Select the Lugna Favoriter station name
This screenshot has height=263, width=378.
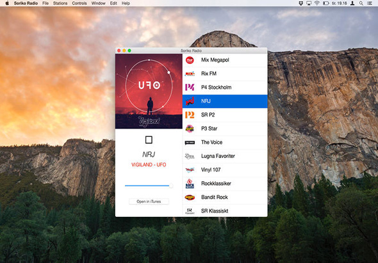click(218, 156)
